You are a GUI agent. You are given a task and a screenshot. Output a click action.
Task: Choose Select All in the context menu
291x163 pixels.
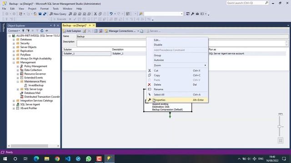(177, 95)
